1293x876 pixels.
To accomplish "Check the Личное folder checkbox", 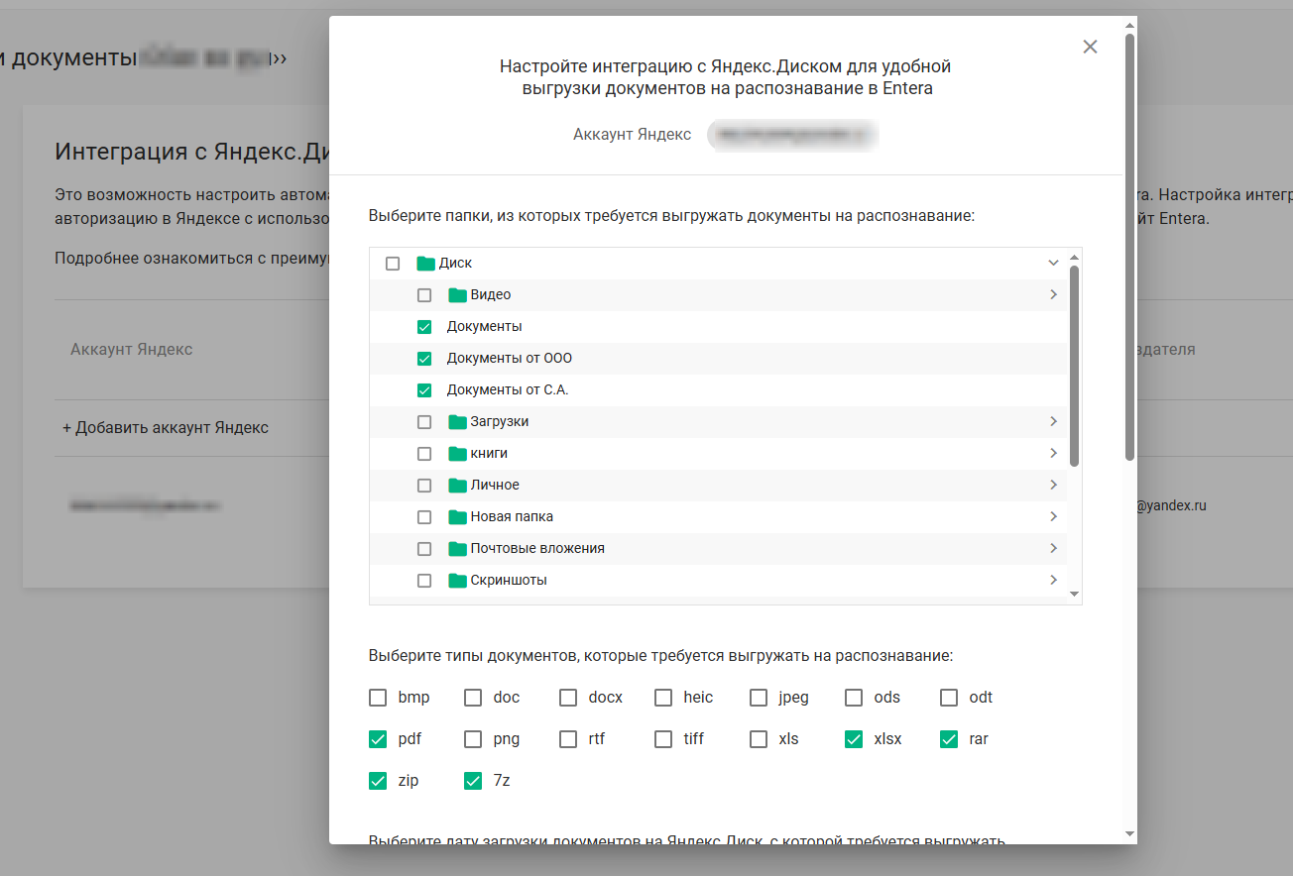I will tap(424, 486).
